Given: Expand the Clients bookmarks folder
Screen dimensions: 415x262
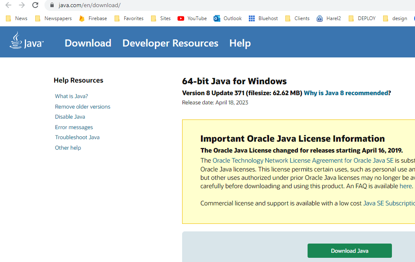Looking at the screenshot, I should pyautogui.click(x=297, y=18).
